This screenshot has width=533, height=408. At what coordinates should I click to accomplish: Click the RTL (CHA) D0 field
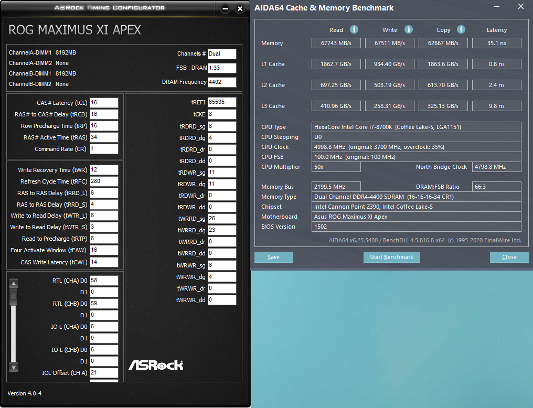pyautogui.click(x=104, y=281)
